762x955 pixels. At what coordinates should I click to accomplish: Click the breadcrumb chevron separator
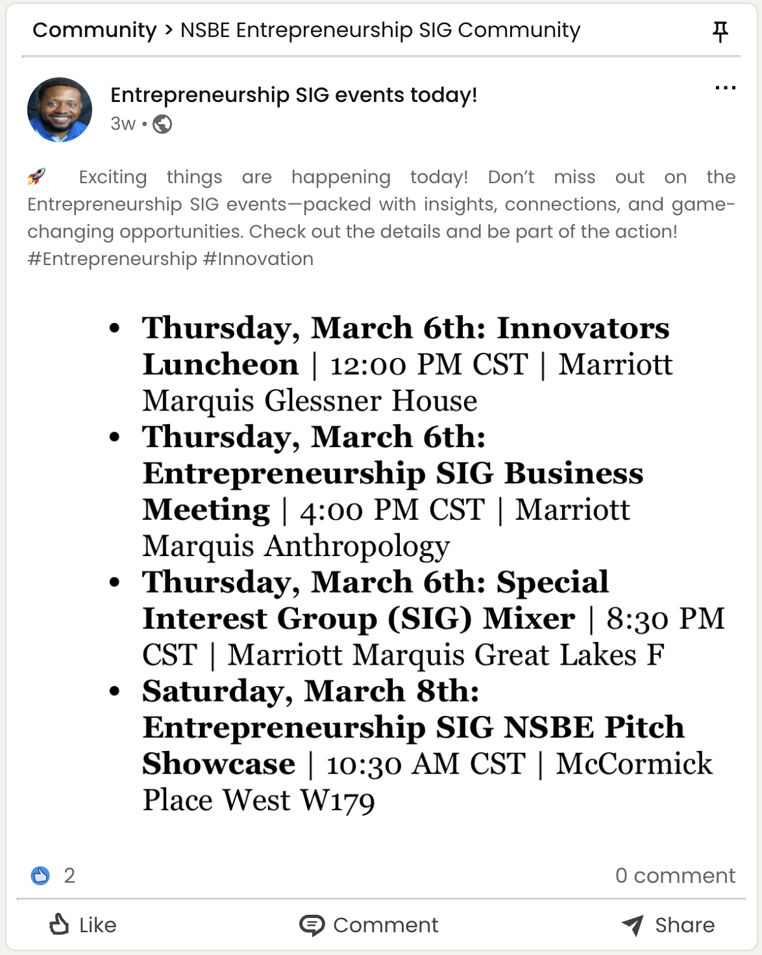pyautogui.click(x=169, y=30)
